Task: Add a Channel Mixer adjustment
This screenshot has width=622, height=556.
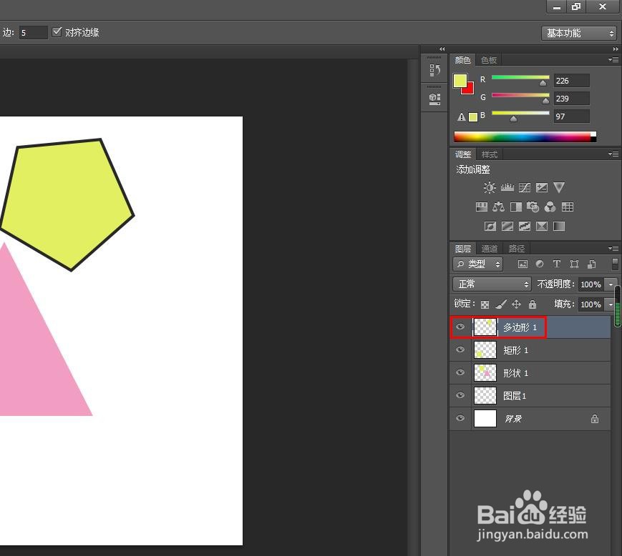Action: tap(550, 207)
